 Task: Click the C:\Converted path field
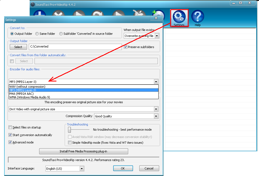coord(75,47)
